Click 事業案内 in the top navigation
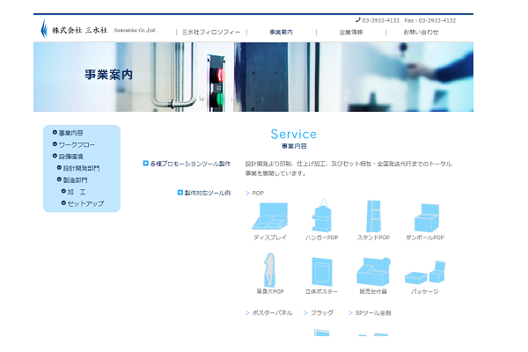The image size is (528, 352). coord(281,32)
